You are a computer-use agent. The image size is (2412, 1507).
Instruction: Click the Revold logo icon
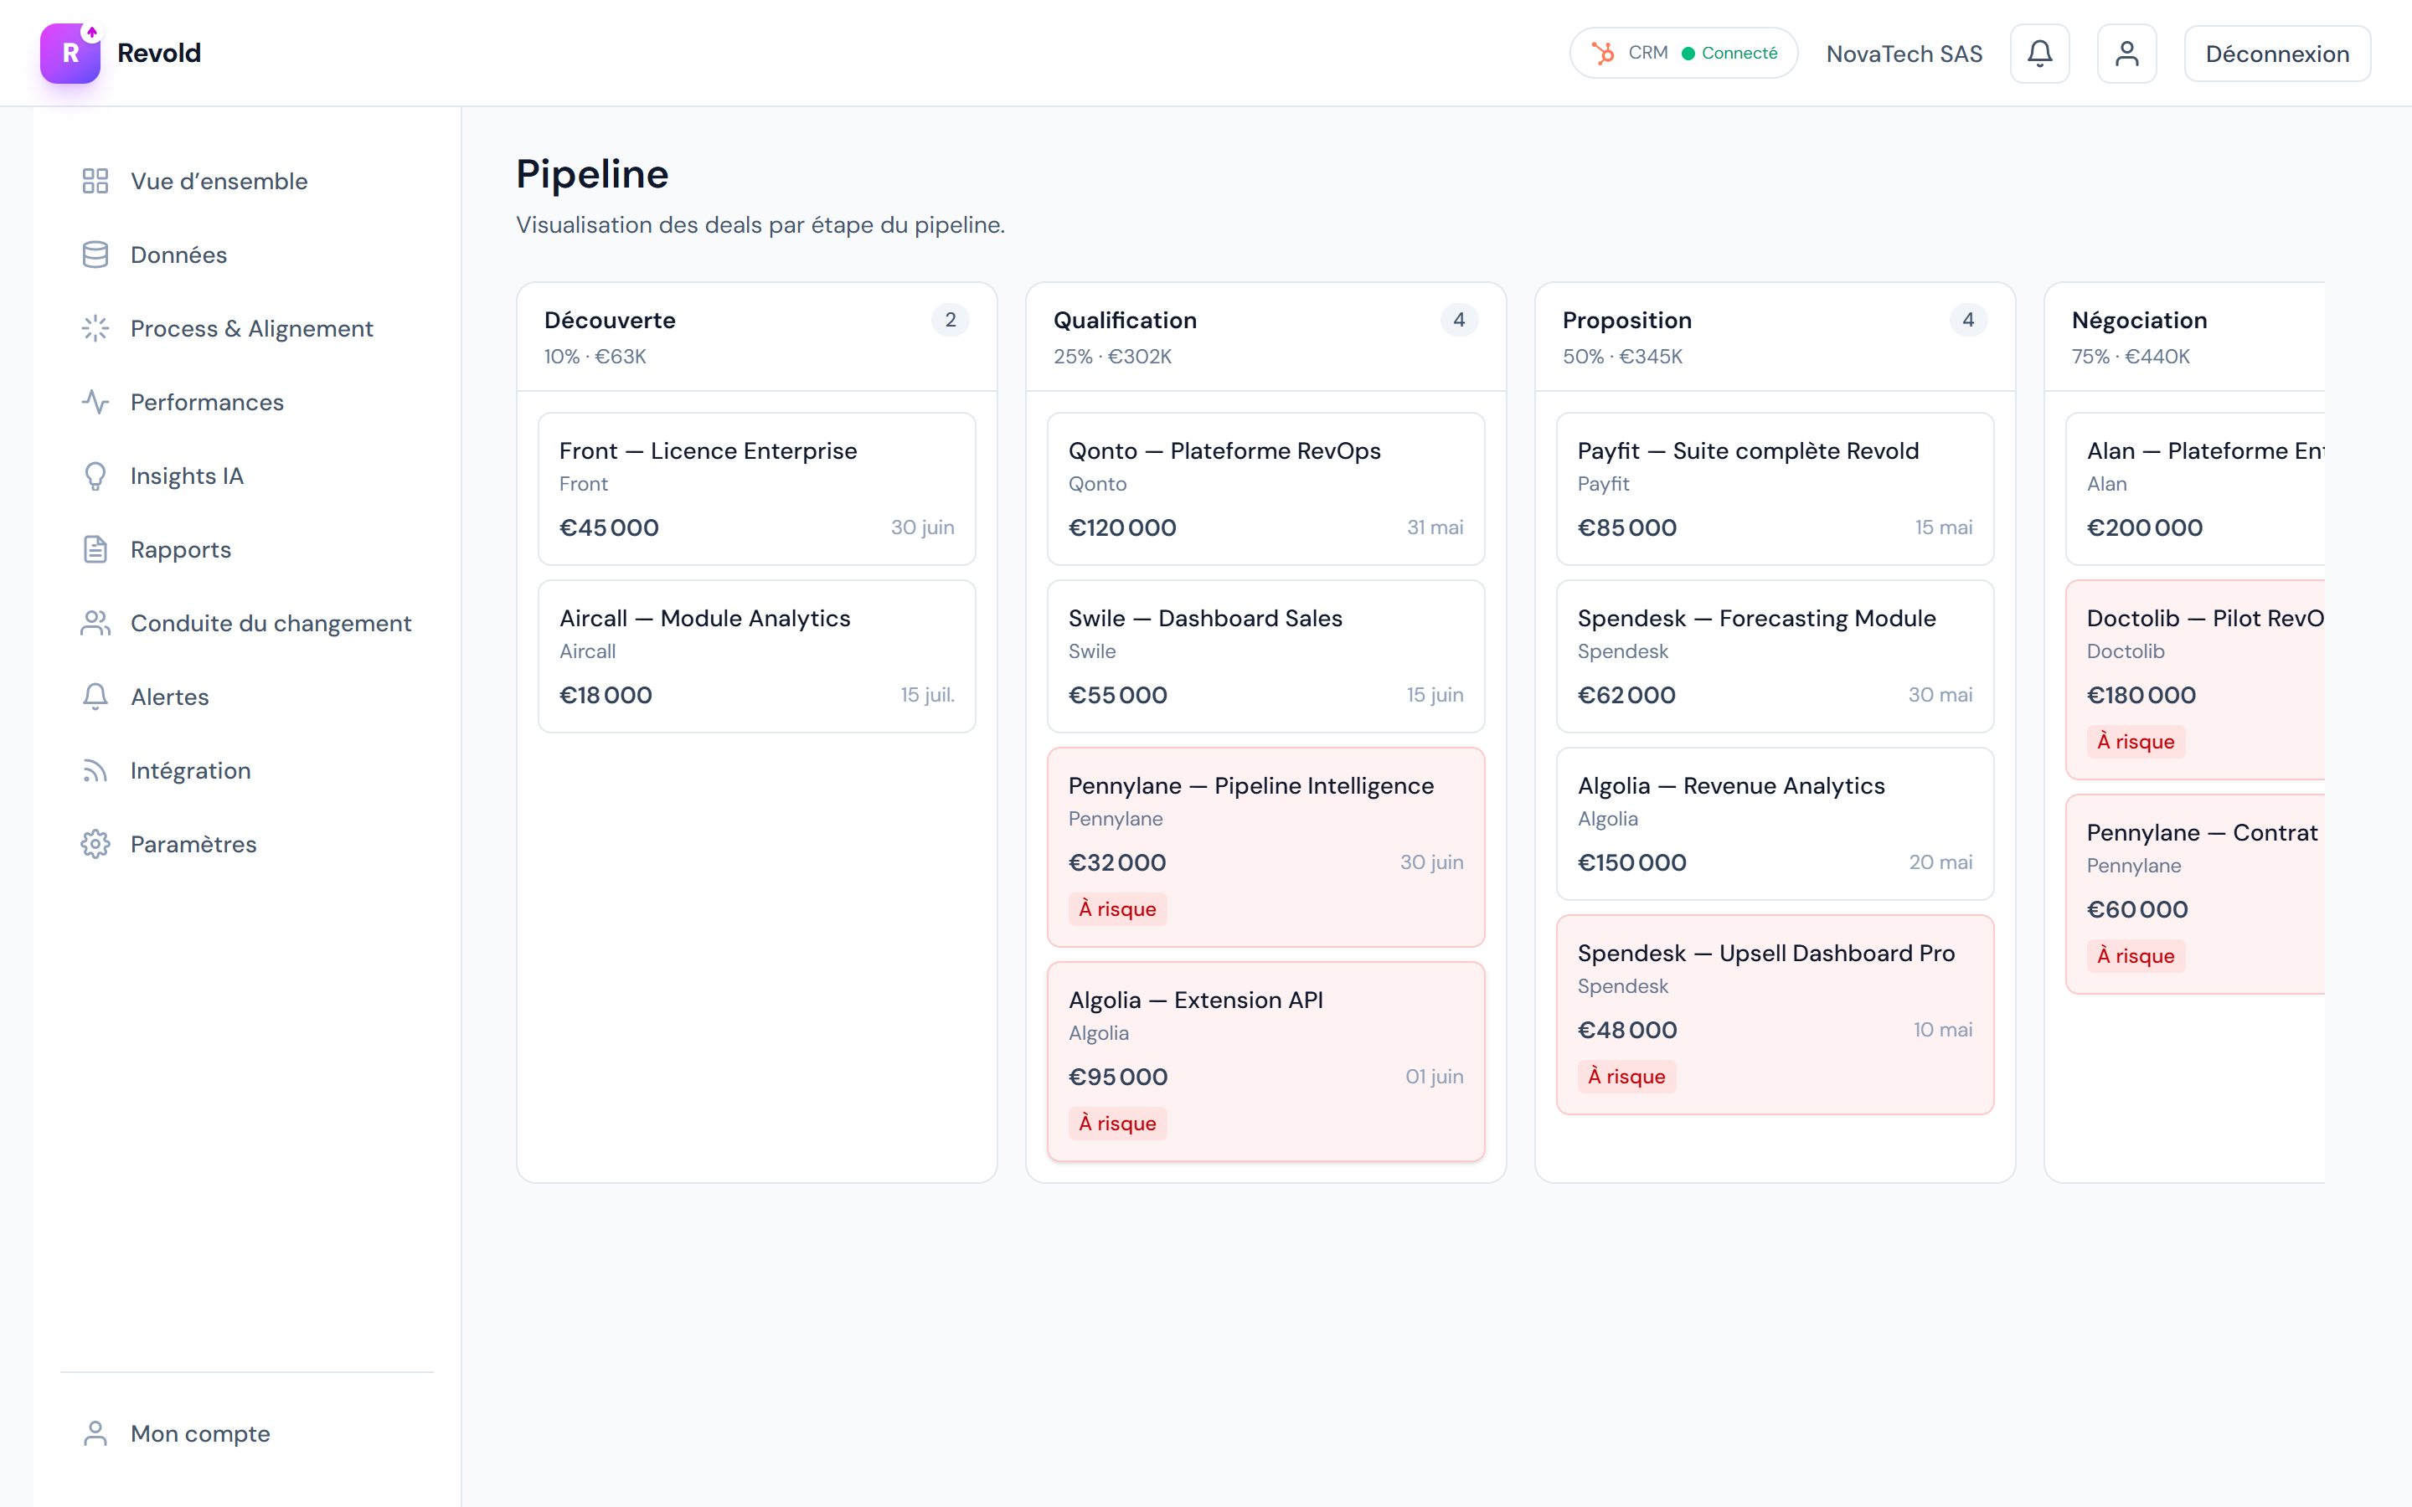click(70, 54)
